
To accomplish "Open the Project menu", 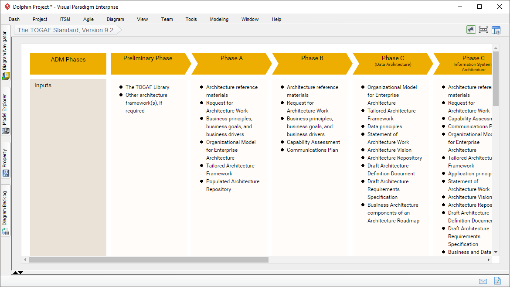I will (x=40, y=19).
